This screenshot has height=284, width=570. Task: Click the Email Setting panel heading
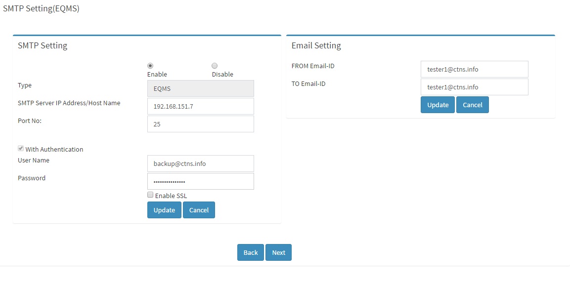(316, 46)
